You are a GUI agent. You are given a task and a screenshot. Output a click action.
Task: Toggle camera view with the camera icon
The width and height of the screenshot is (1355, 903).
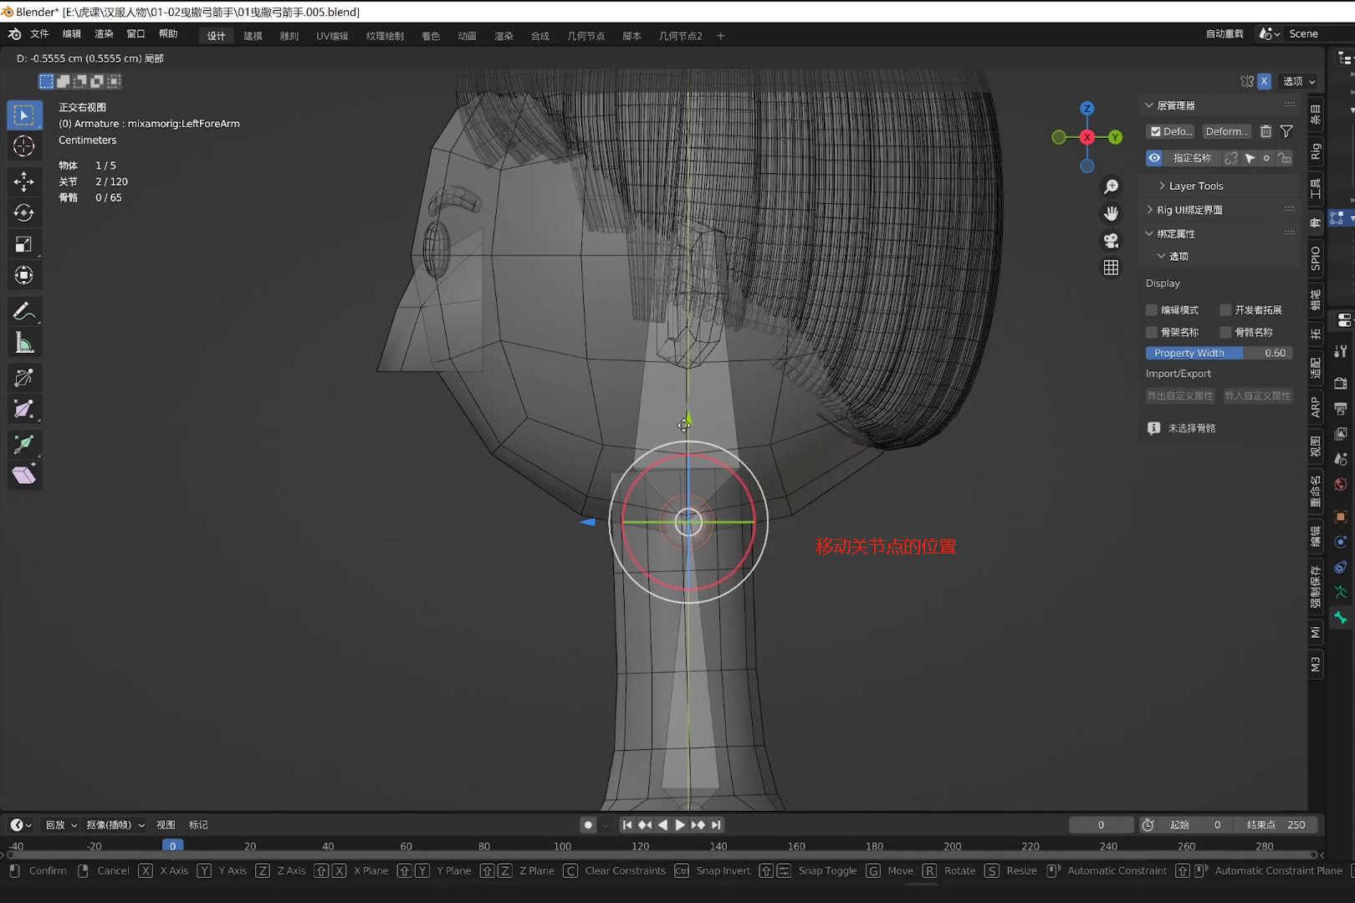click(1111, 241)
